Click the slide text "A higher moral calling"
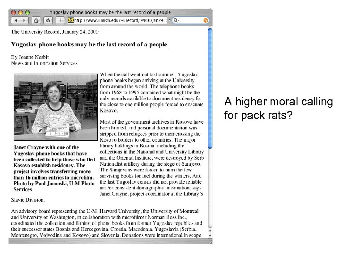The height and width of the screenshot is (255, 340). pos(279,102)
